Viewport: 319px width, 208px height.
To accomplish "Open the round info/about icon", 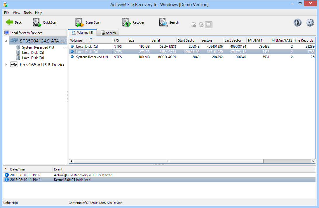I will pyautogui.click(x=297, y=22).
